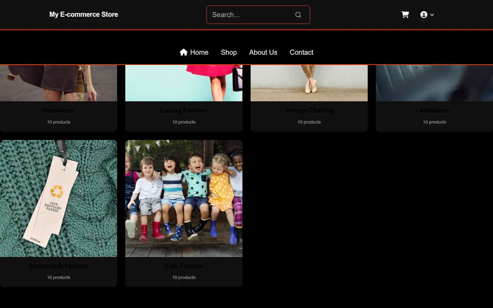This screenshot has width=493, height=308.
Task: Expand the account dropdown chevron
Action: [432, 15]
